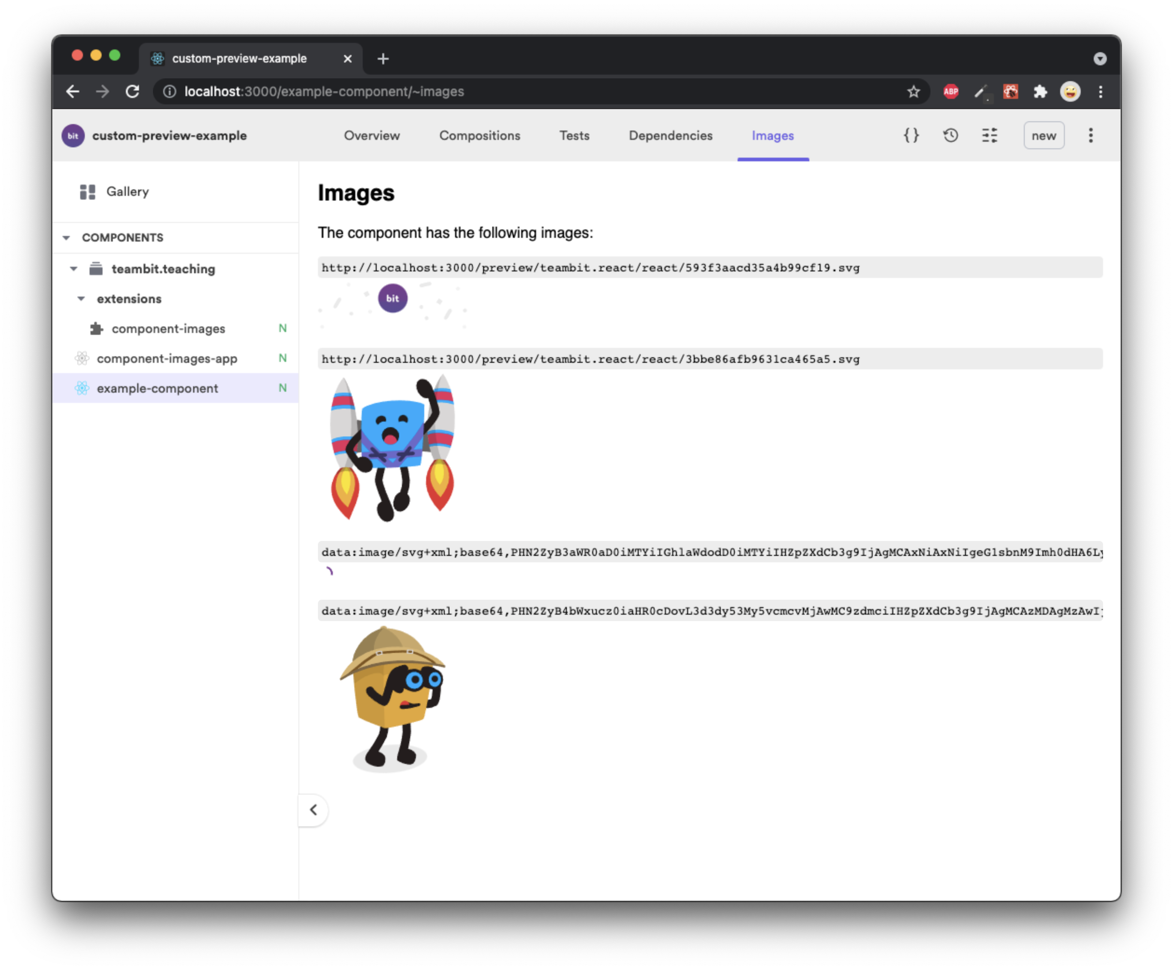Click the code braces icon

[911, 136]
